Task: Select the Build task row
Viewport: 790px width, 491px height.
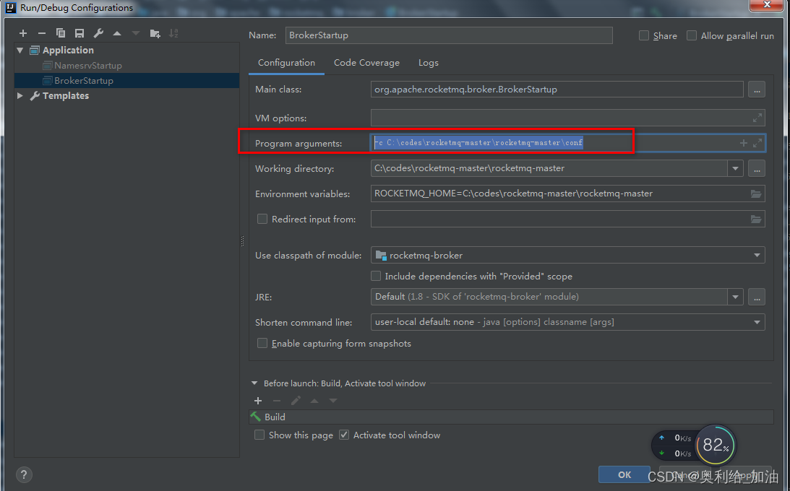Action: click(x=512, y=417)
